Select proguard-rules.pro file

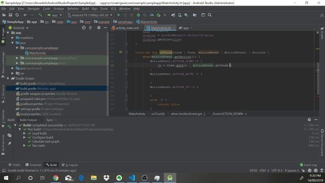coord(48,99)
